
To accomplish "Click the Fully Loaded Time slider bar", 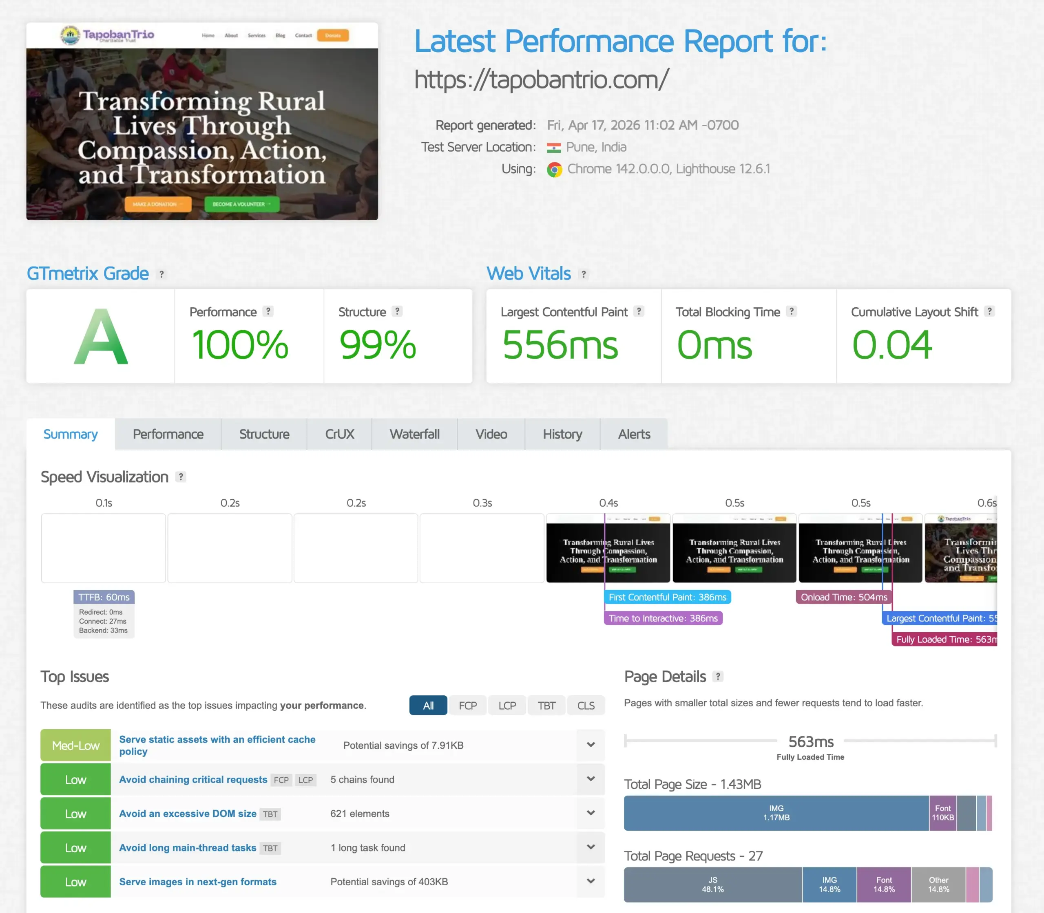I will [811, 741].
